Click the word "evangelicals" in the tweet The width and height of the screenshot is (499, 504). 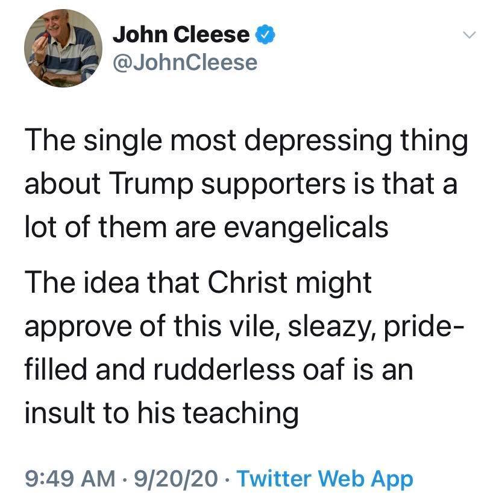306,229
